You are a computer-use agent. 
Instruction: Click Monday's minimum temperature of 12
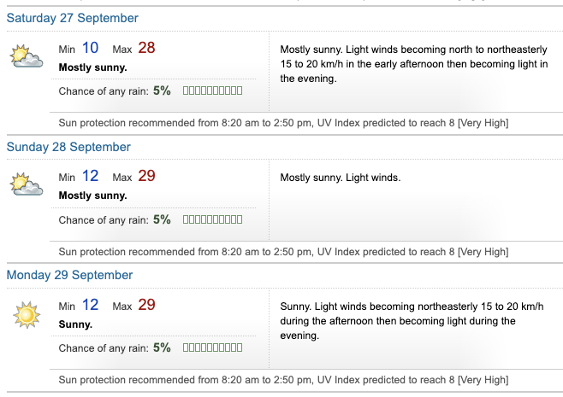coord(91,305)
